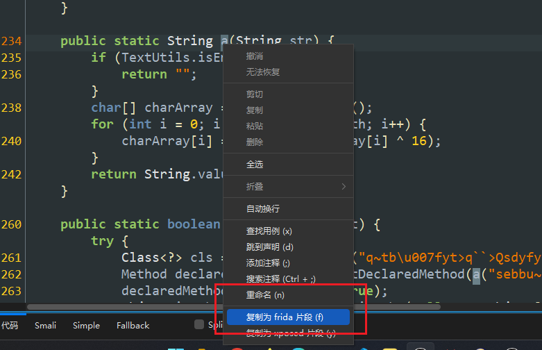The image size is (542, 350).
Task: Select 查找用例 (x) menu entry
Action: pyautogui.click(x=269, y=231)
